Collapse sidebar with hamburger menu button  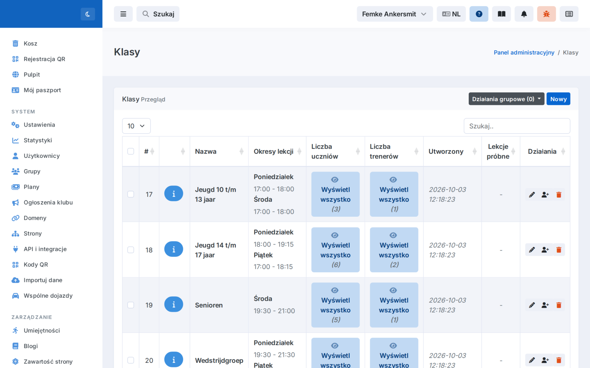[123, 14]
